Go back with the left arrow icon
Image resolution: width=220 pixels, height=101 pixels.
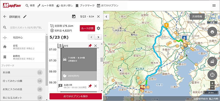[5, 16]
